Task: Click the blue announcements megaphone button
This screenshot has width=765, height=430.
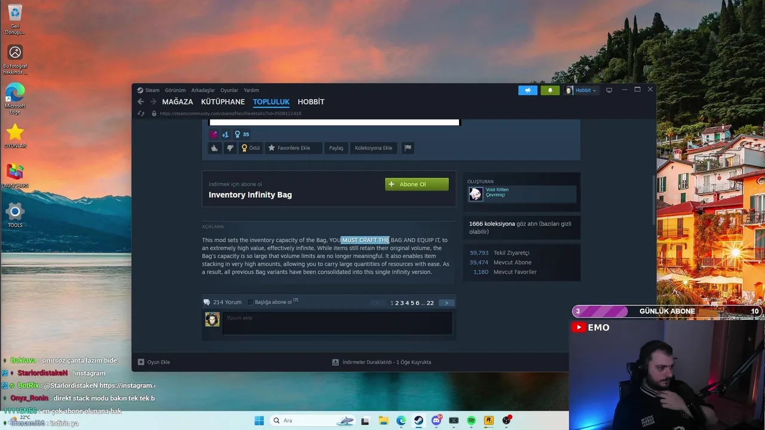Action: coord(528,90)
